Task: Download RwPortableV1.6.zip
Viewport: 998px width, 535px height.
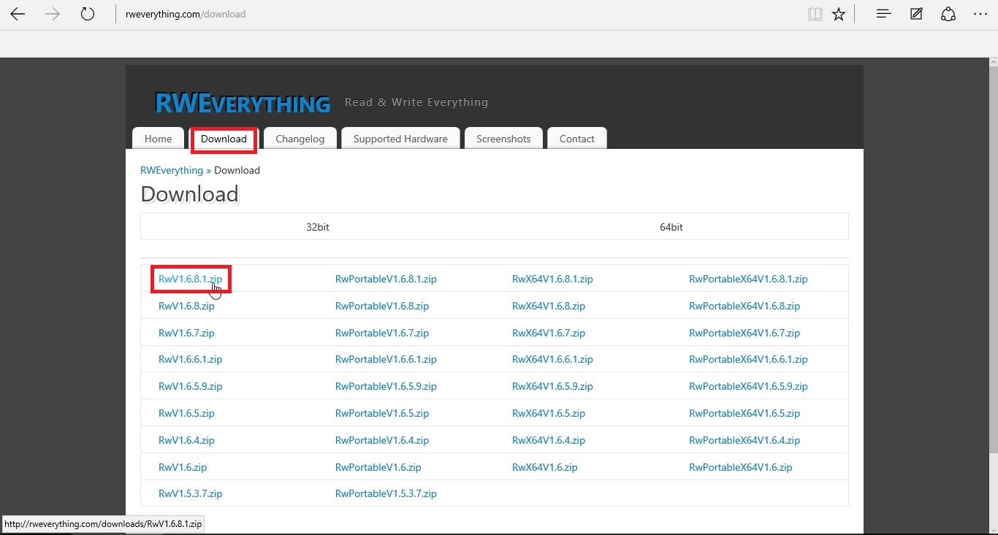Action: (x=378, y=467)
